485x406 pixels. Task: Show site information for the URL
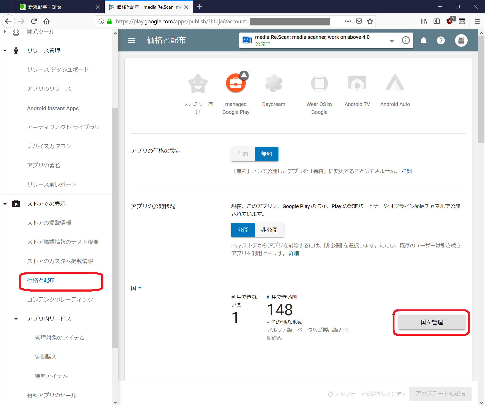101,21
